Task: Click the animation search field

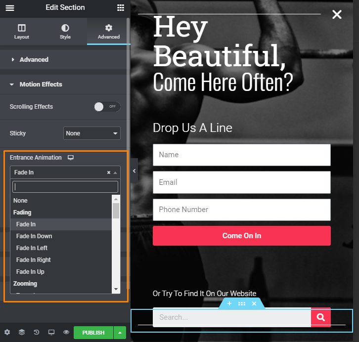Action: [65, 187]
